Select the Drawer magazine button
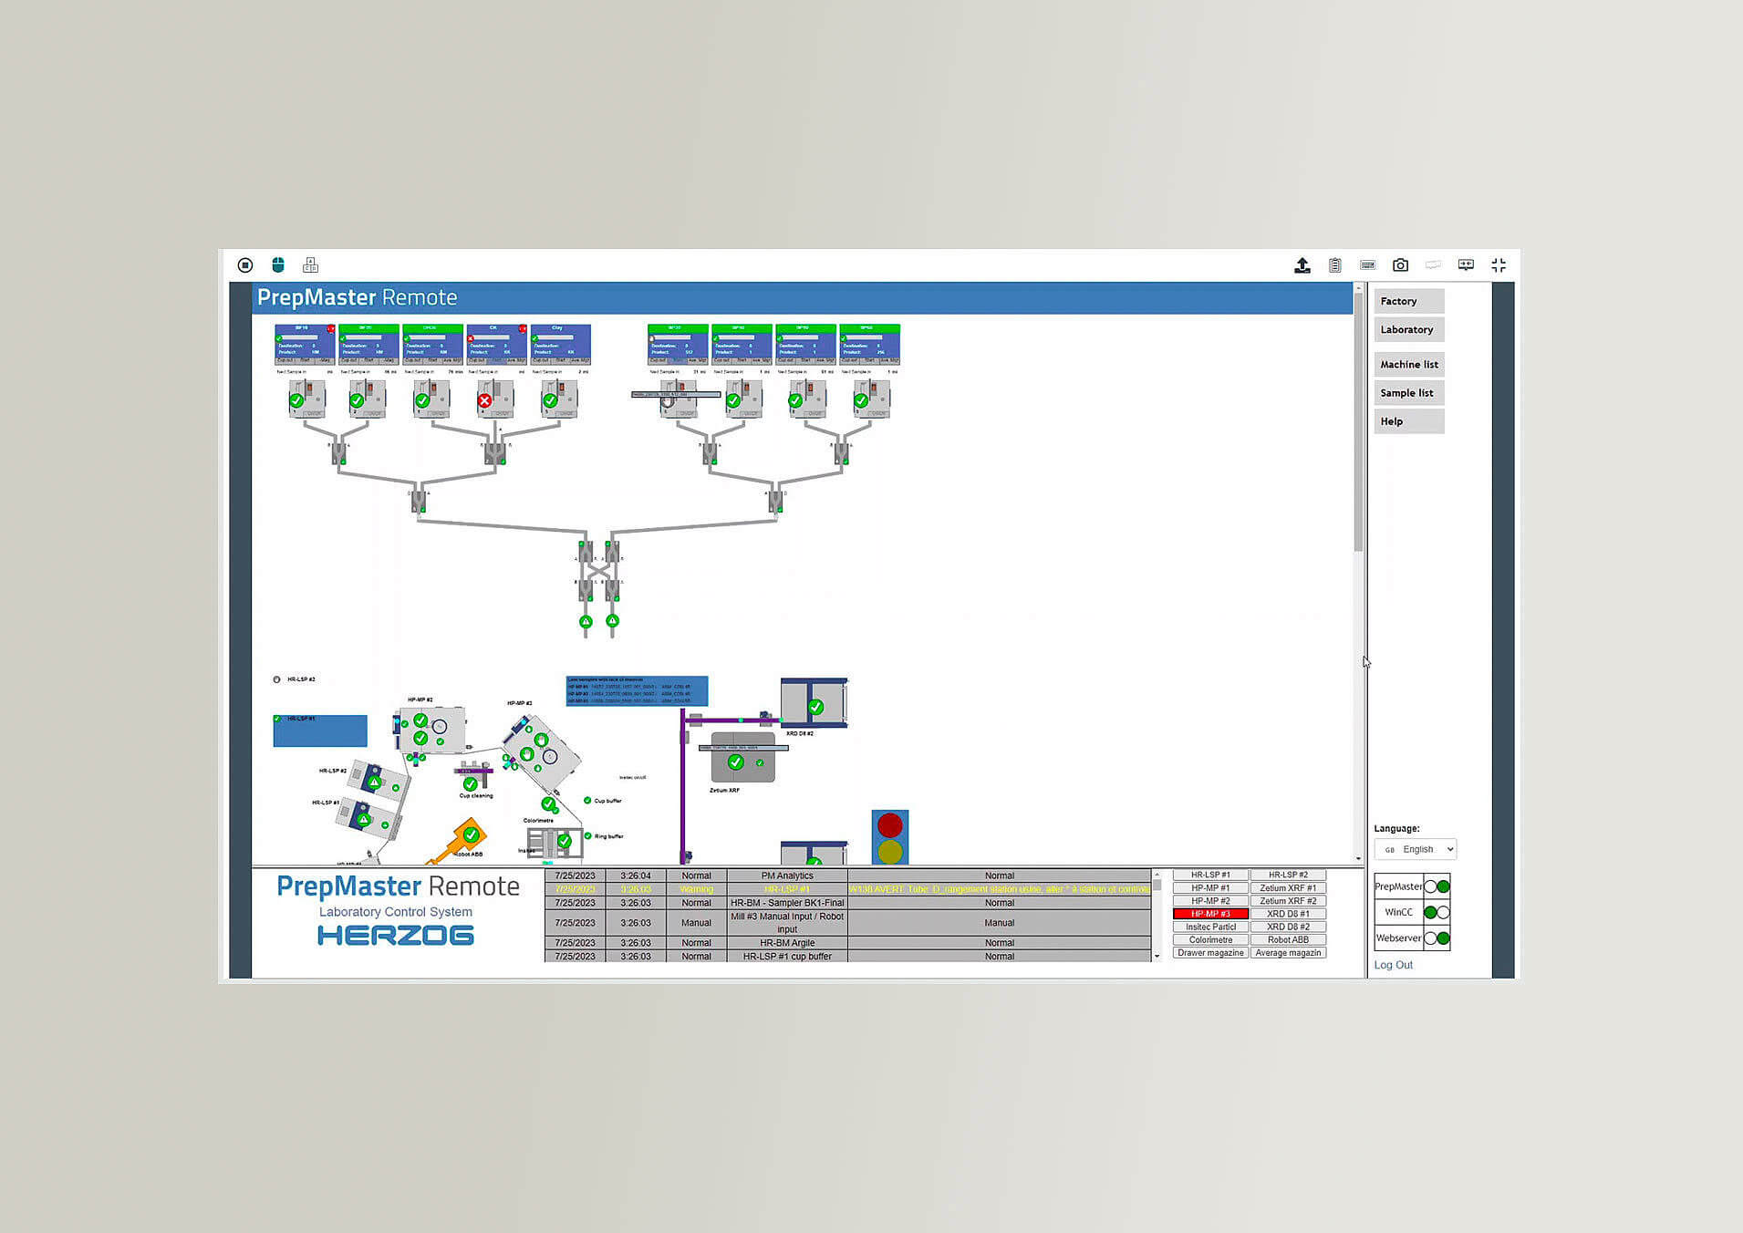The height and width of the screenshot is (1233, 1743). point(1210,953)
